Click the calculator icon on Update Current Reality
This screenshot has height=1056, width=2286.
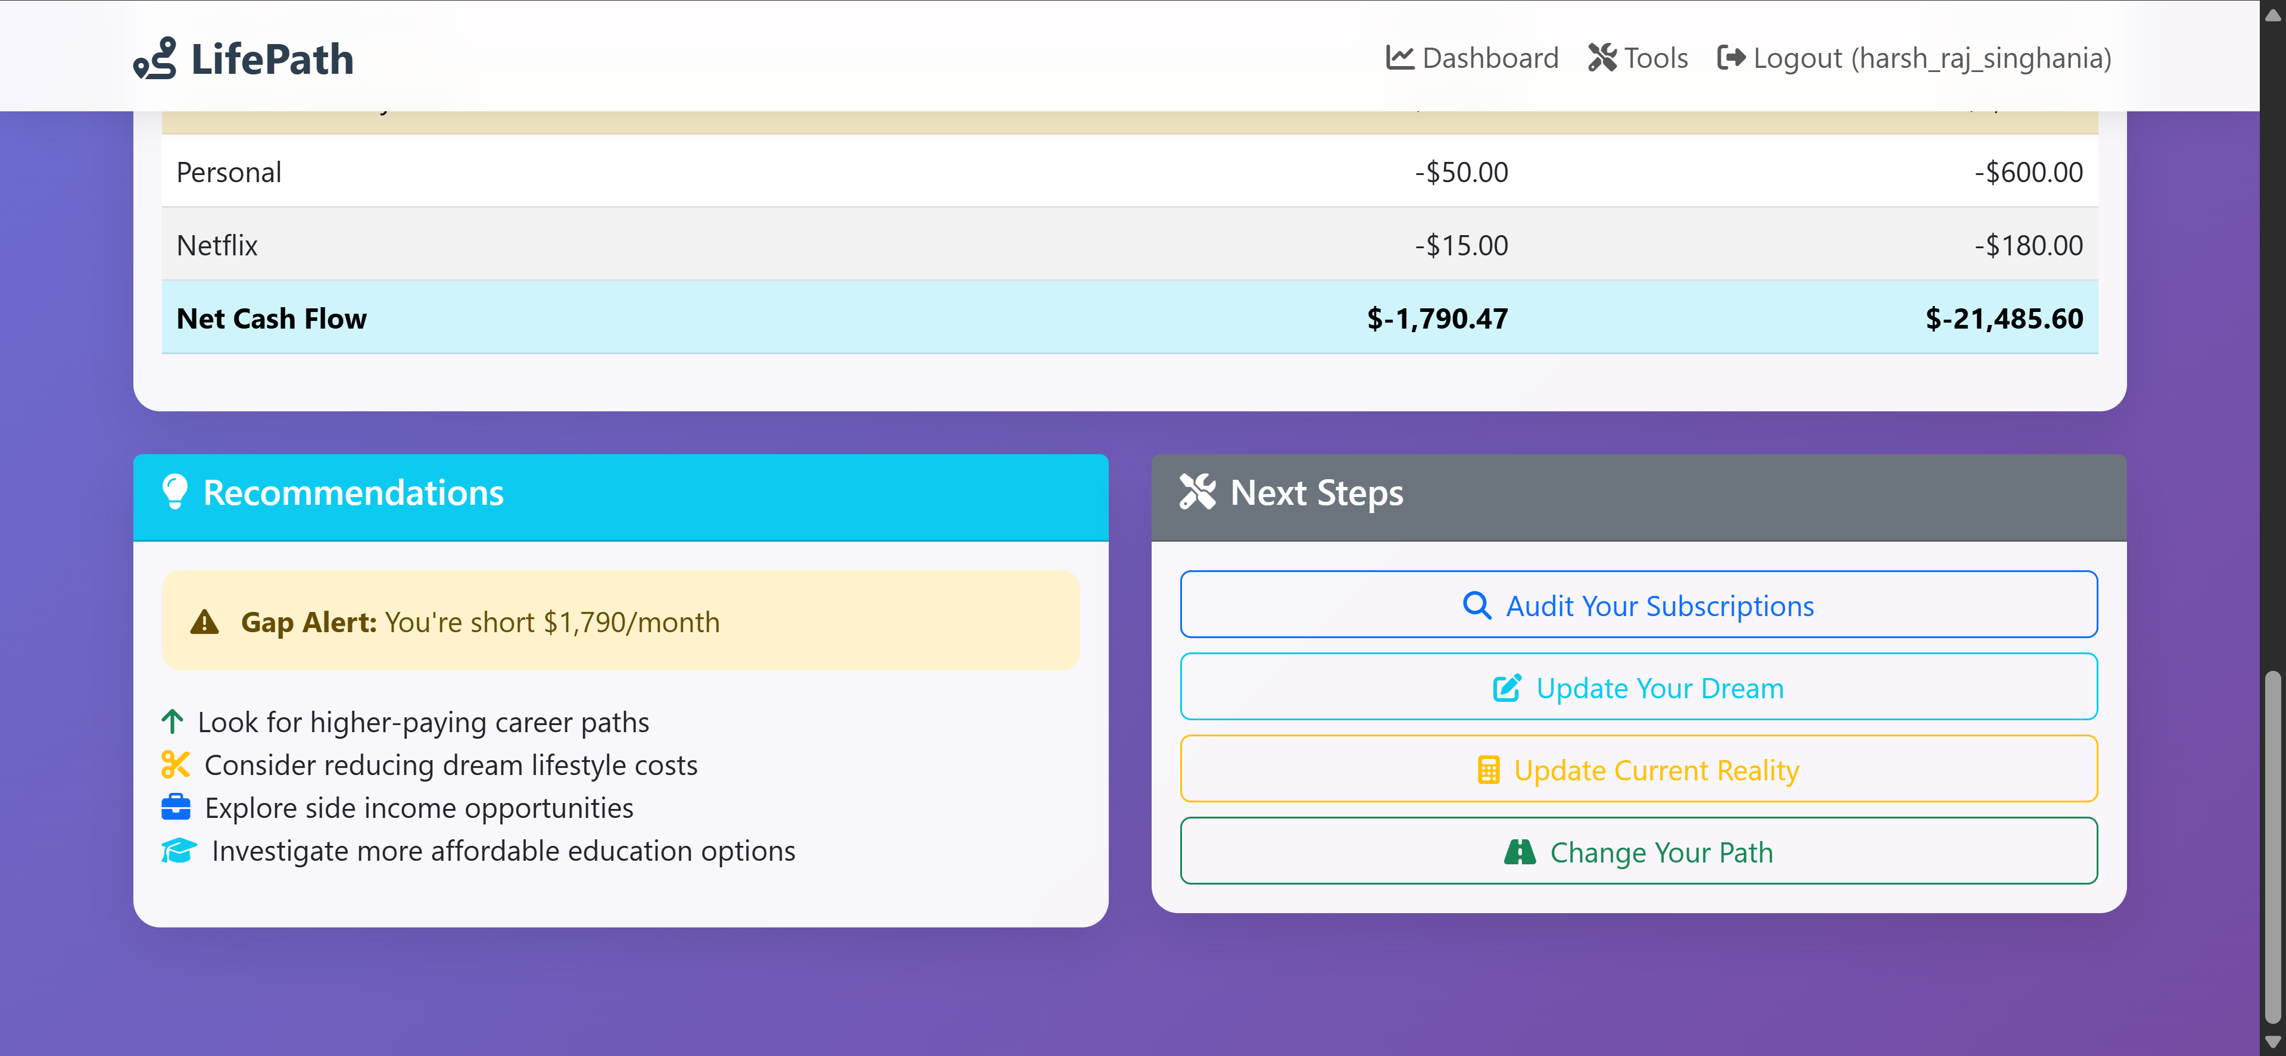coord(1488,770)
